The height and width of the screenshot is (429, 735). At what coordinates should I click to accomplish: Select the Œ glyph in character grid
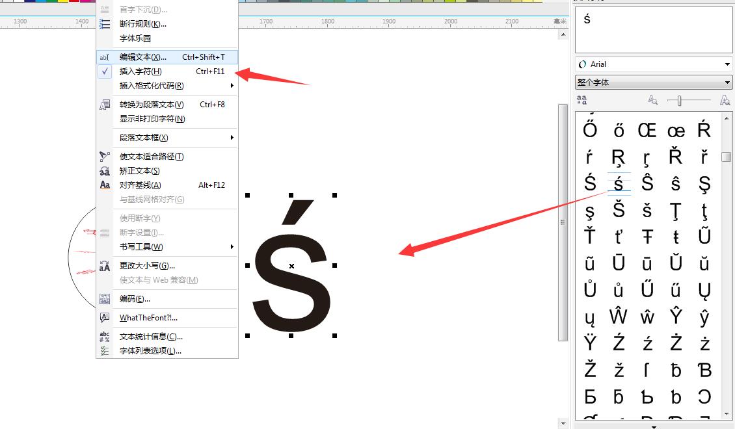click(x=647, y=131)
